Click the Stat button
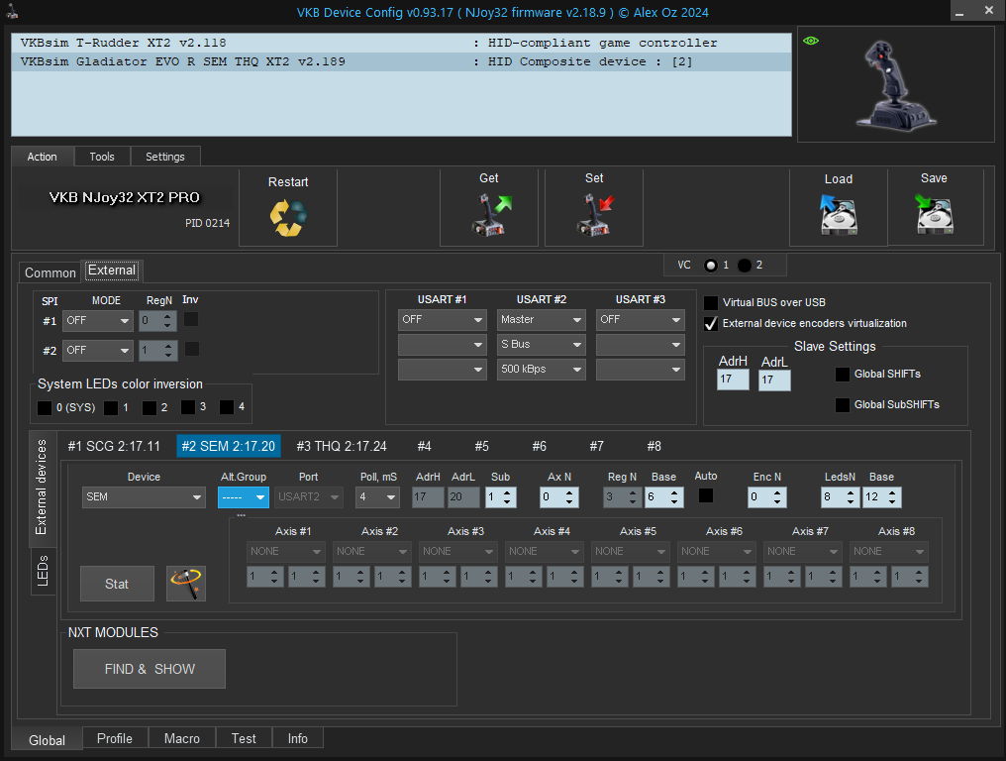 tap(118, 584)
